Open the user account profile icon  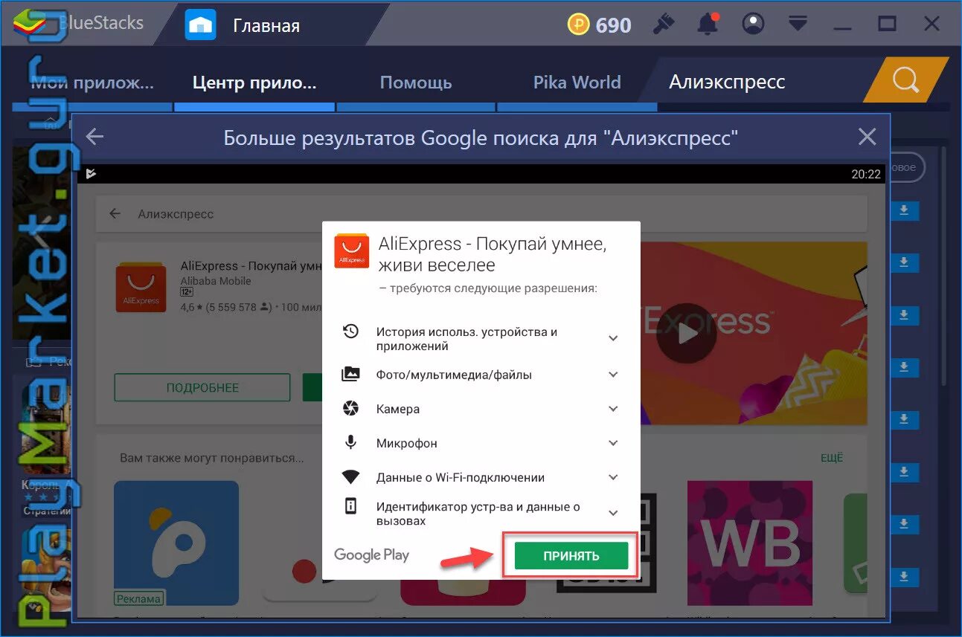pos(754,25)
